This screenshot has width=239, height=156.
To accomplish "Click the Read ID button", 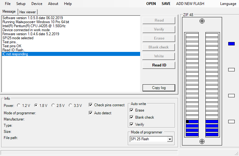I will pos(159,65).
